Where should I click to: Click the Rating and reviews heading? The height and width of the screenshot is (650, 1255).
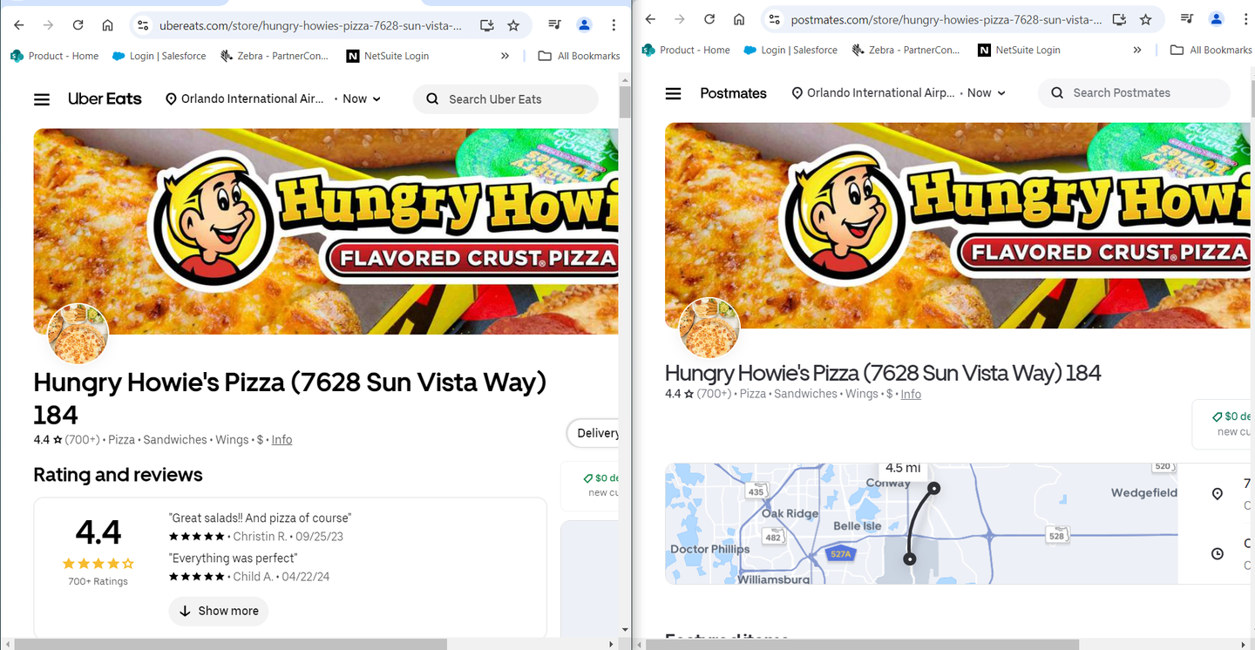pos(118,475)
